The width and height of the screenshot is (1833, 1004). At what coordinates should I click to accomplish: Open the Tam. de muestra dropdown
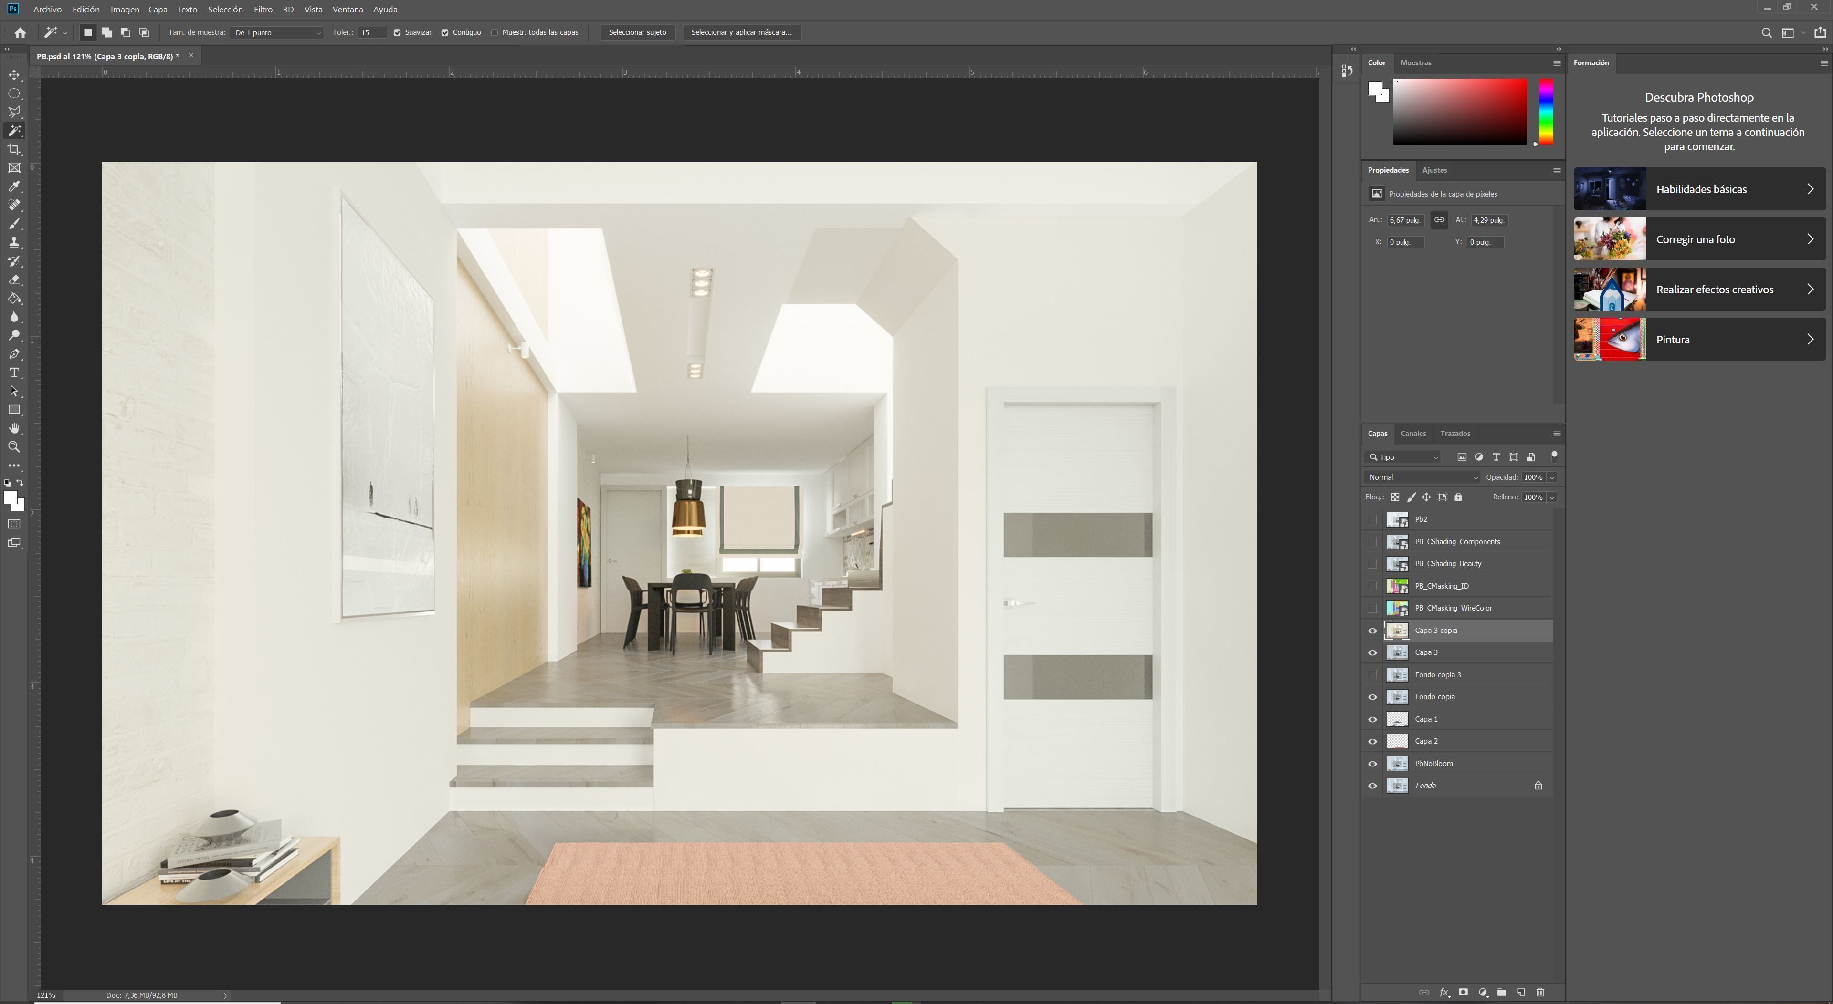[277, 33]
